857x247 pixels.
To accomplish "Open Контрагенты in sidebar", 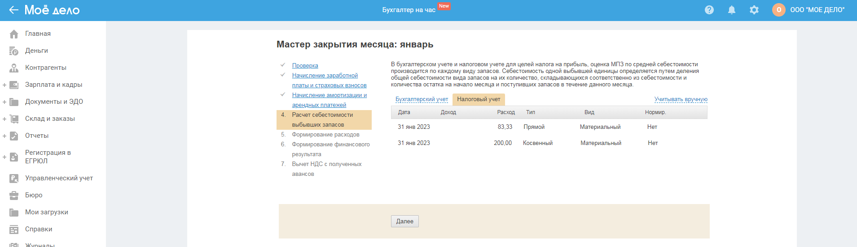I will 46,68.
